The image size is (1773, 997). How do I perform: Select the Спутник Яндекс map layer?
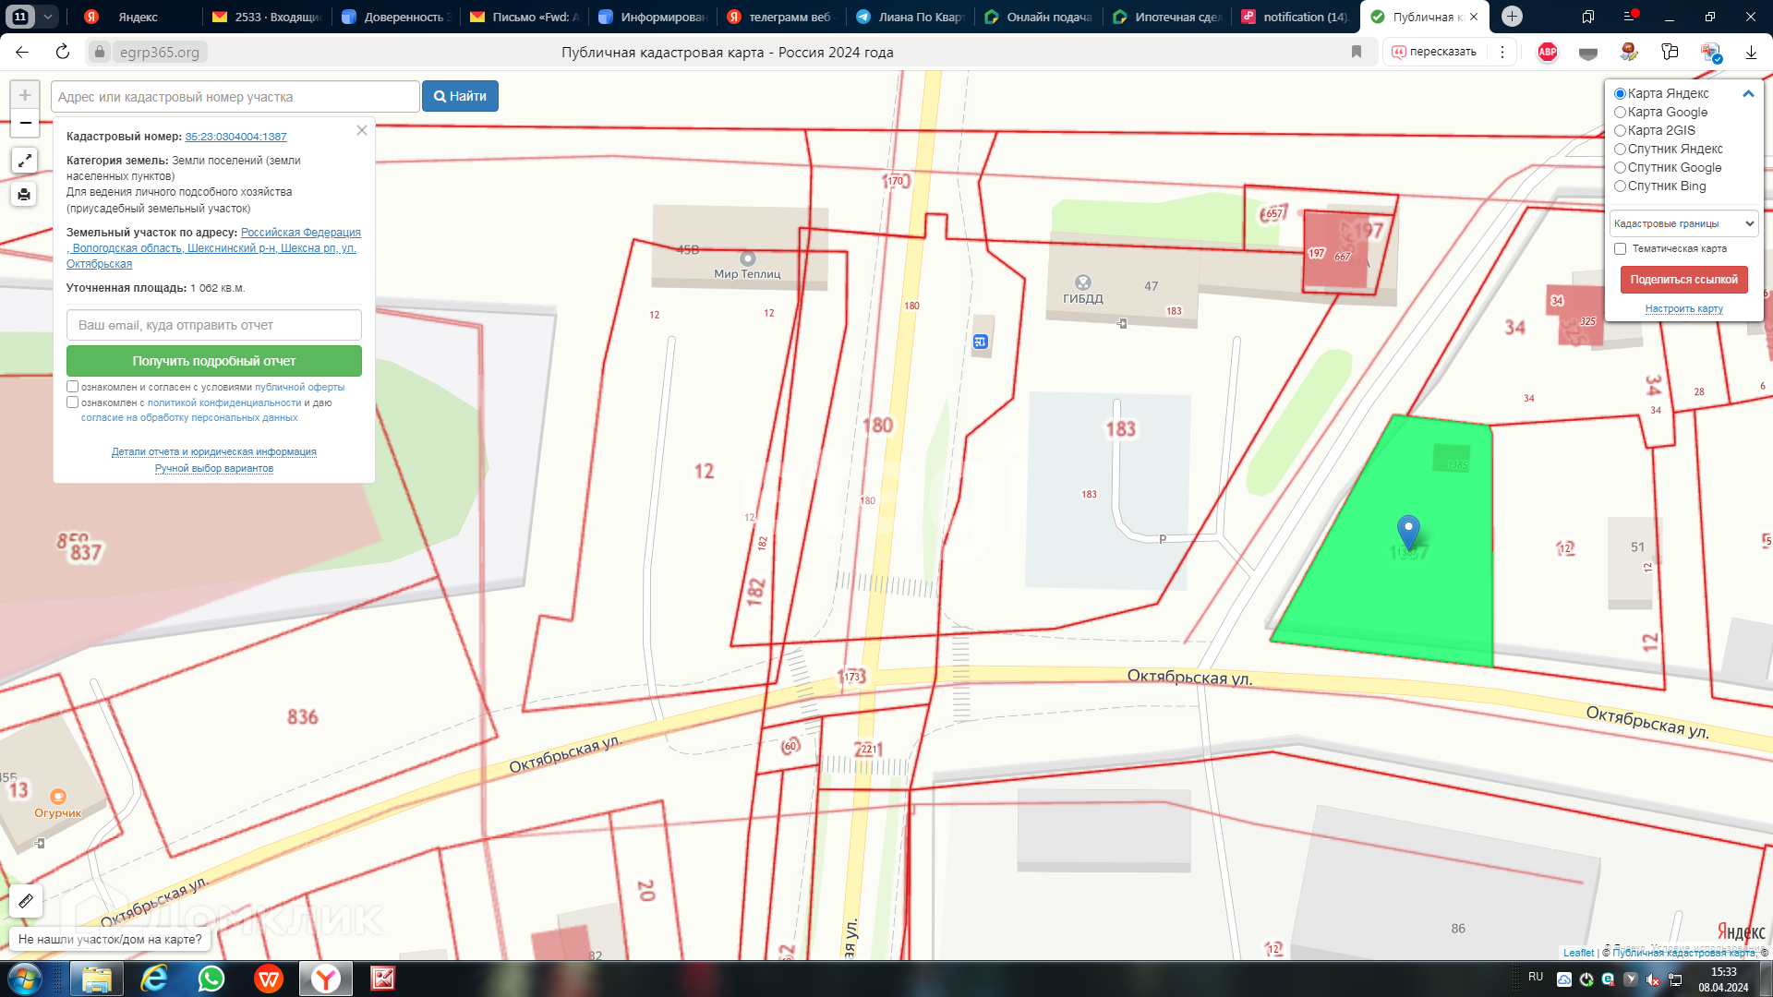(1620, 149)
